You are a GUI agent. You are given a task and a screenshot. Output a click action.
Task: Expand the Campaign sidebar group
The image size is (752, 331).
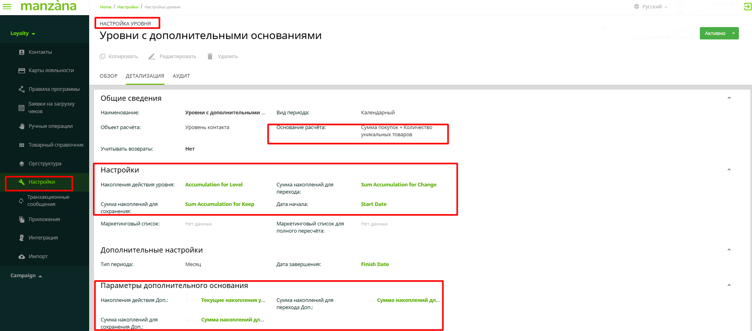(x=26, y=276)
